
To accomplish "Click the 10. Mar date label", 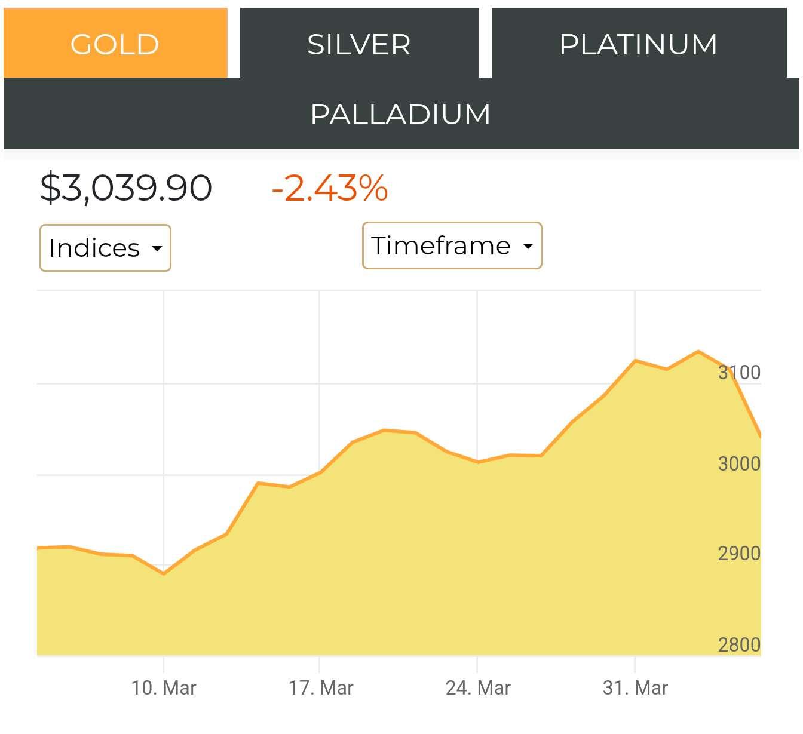I will tap(164, 688).
